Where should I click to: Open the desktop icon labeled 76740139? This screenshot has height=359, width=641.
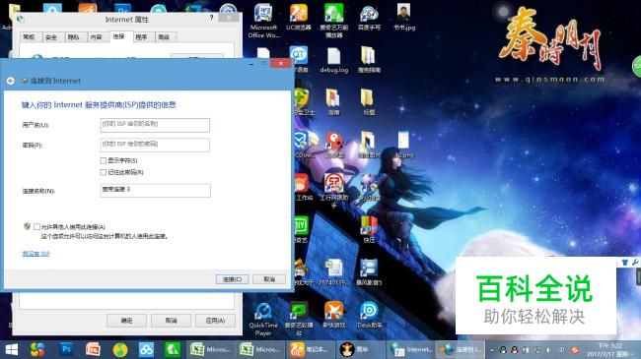[x=334, y=272]
